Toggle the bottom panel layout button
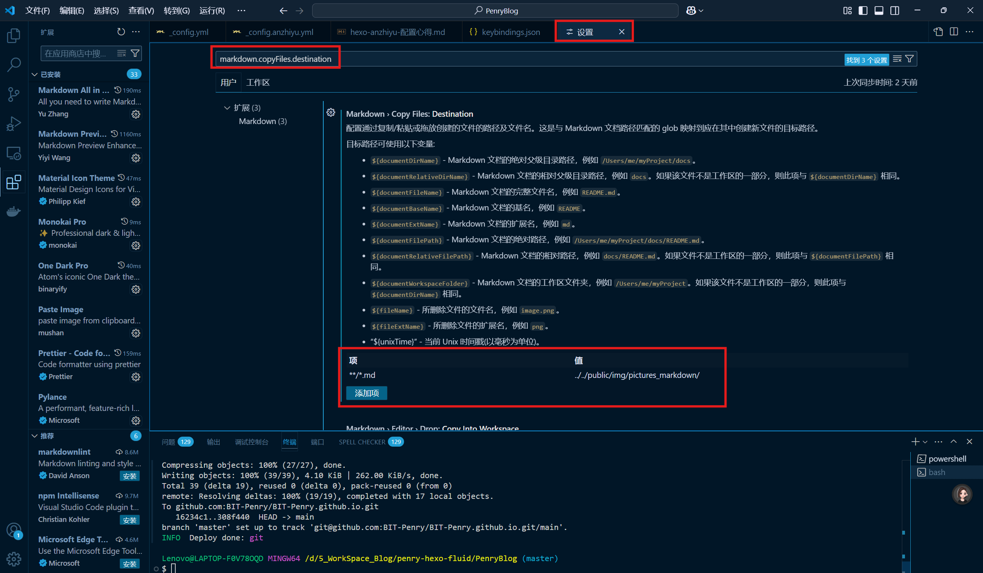Image resolution: width=983 pixels, height=573 pixels. (879, 10)
